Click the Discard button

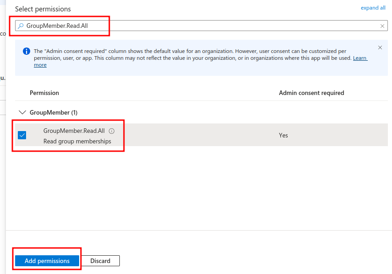click(100, 261)
